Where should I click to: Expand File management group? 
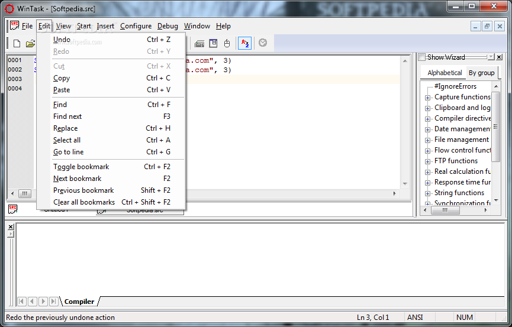[427, 140]
